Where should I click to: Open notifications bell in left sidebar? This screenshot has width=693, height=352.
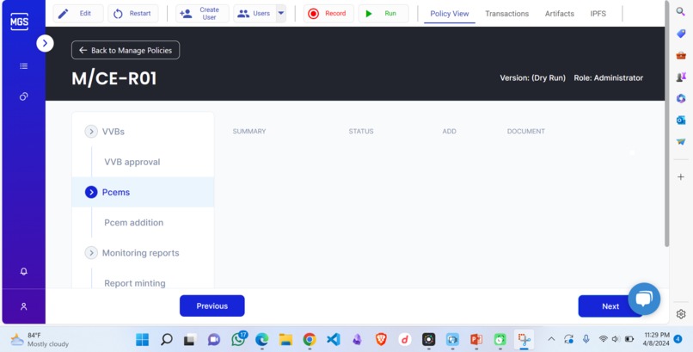pyautogui.click(x=24, y=271)
